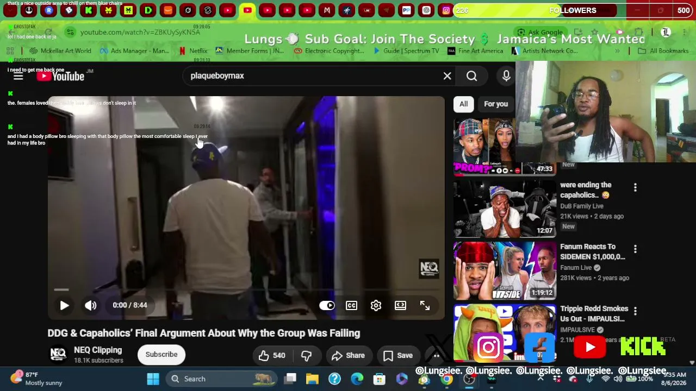The height and width of the screenshot is (391, 696).
Task: Open the Netflix bookmark
Action: tap(193, 51)
